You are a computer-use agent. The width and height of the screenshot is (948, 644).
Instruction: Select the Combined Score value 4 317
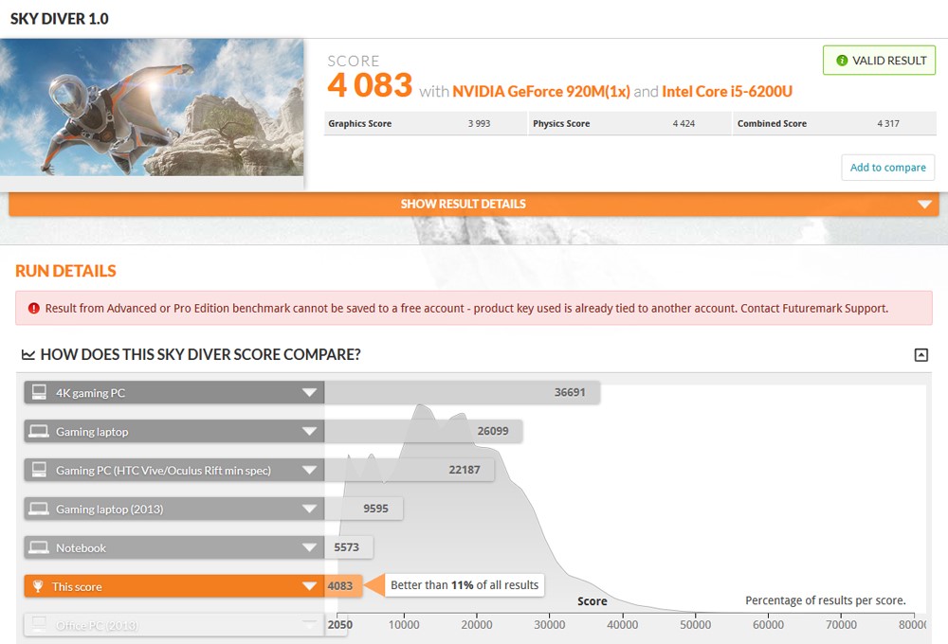click(x=888, y=123)
